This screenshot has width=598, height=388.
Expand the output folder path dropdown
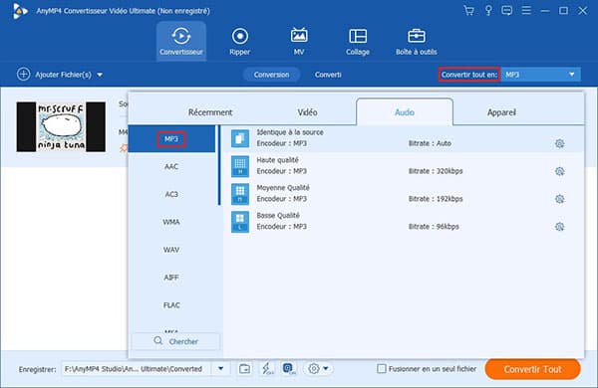(x=221, y=368)
